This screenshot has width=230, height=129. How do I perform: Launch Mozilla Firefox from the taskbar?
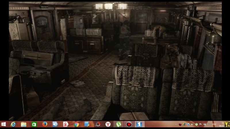click(x=45, y=124)
